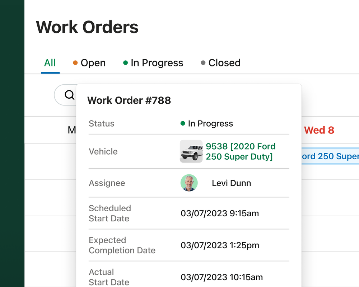
Task: Click the Levi Dunn assignee name
Action: point(232,183)
